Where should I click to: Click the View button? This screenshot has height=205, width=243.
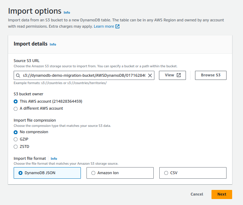click(x=173, y=75)
